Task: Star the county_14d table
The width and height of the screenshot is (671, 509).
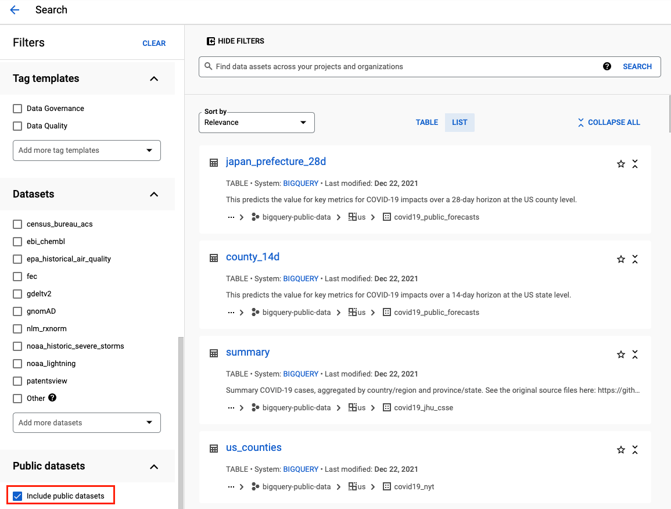Action: click(x=620, y=259)
